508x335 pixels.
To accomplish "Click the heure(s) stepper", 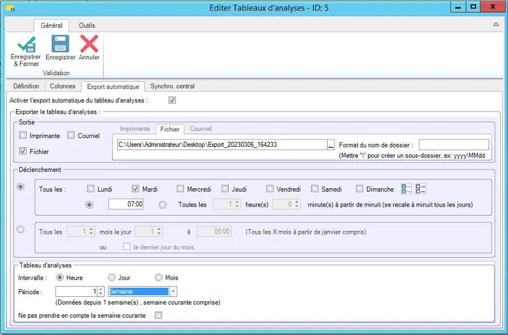I will coord(237,204).
